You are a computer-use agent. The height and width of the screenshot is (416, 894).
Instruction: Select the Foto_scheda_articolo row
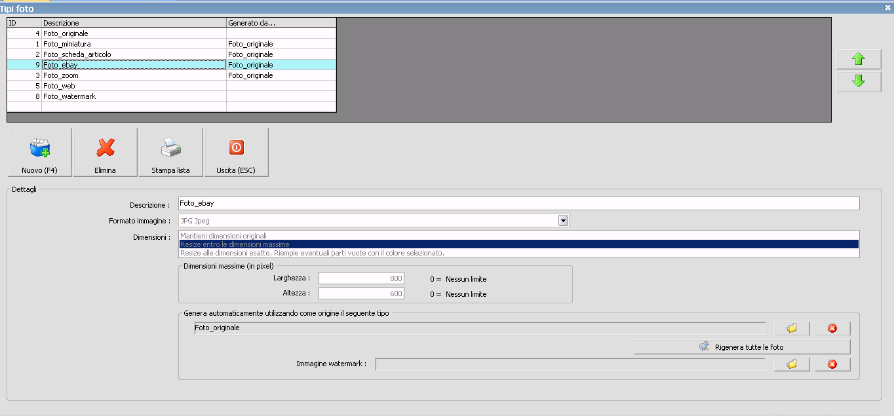(x=172, y=54)
